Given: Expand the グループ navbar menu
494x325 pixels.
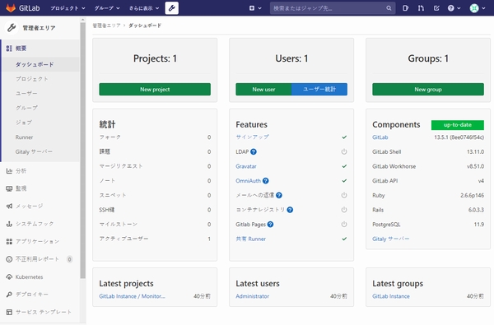Looking at the screenshot, I should pyautogui.click(x=107, y=8).
